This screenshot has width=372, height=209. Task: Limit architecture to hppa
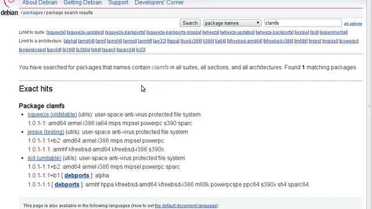[x=173, y=41]
